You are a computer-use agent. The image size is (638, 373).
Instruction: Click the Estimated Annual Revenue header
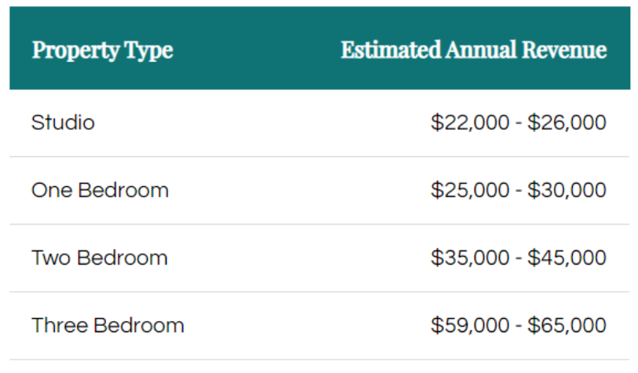[474, 49]
